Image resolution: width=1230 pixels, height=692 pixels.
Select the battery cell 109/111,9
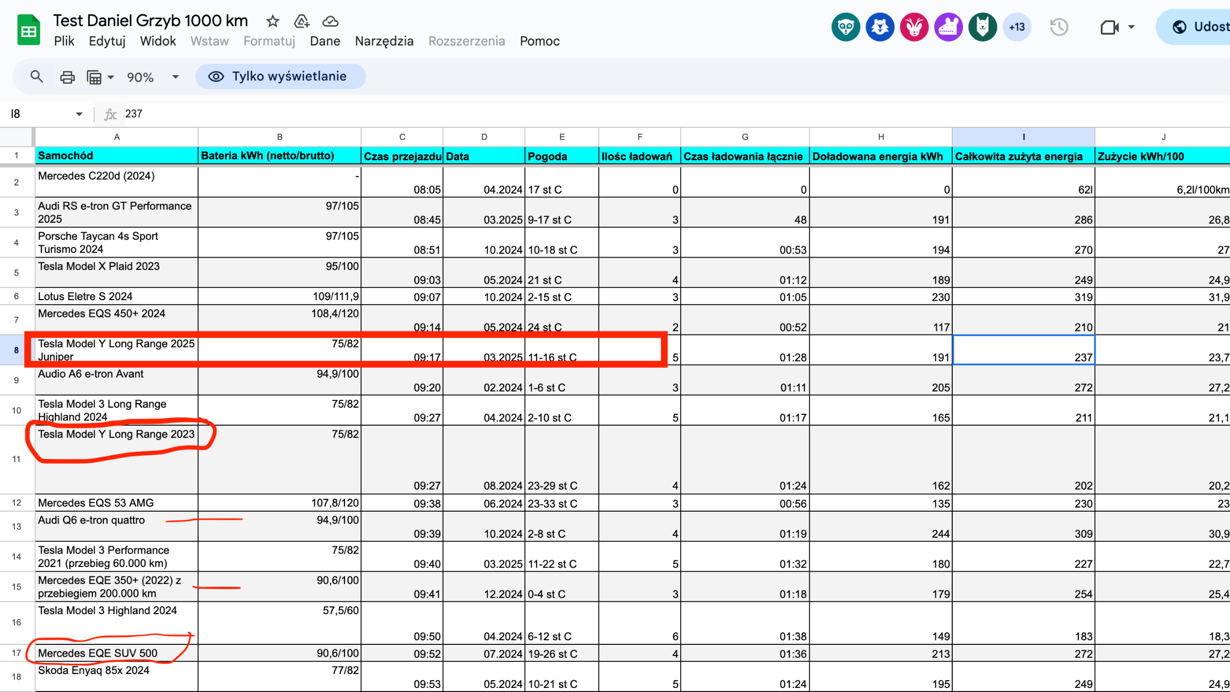(280, 297)
